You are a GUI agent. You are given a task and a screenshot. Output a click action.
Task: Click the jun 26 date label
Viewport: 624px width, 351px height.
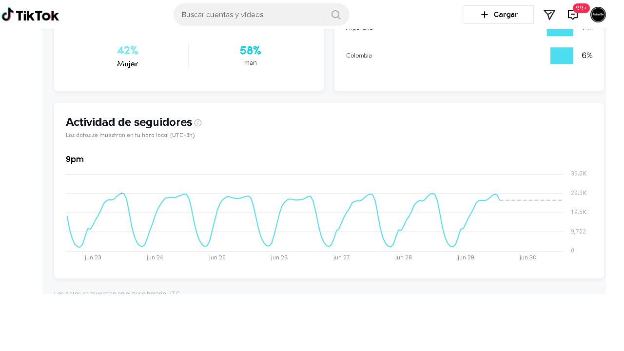pos(279,257)
